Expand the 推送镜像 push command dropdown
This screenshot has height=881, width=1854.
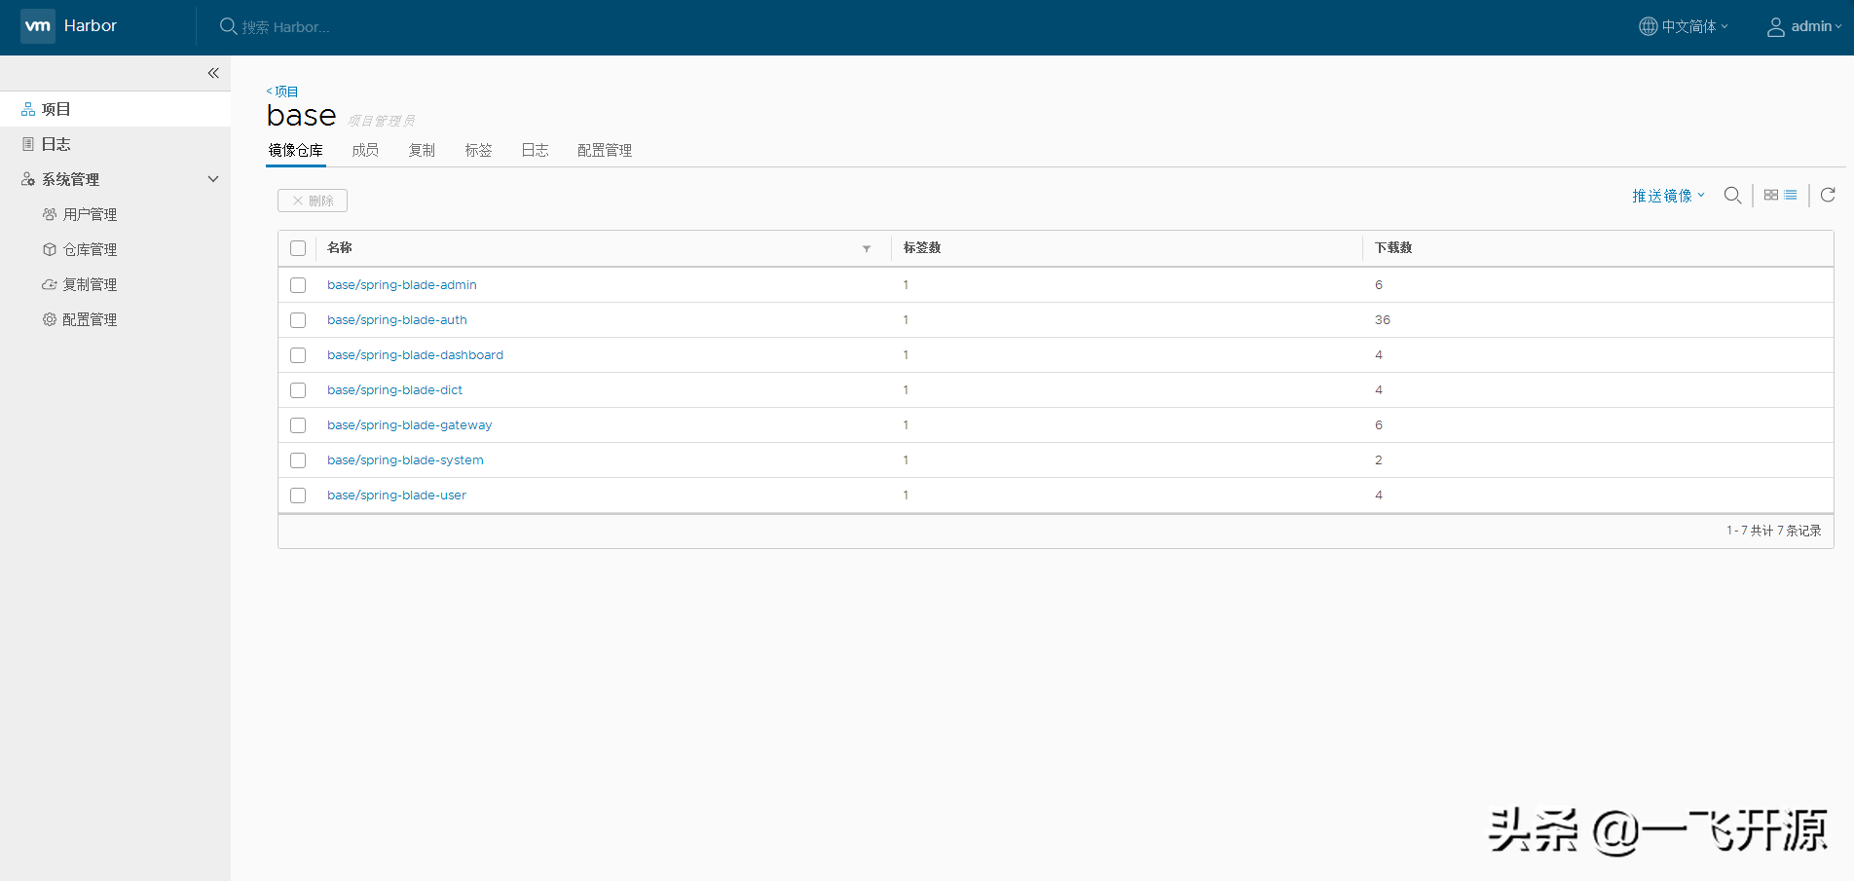point(1669,196)
